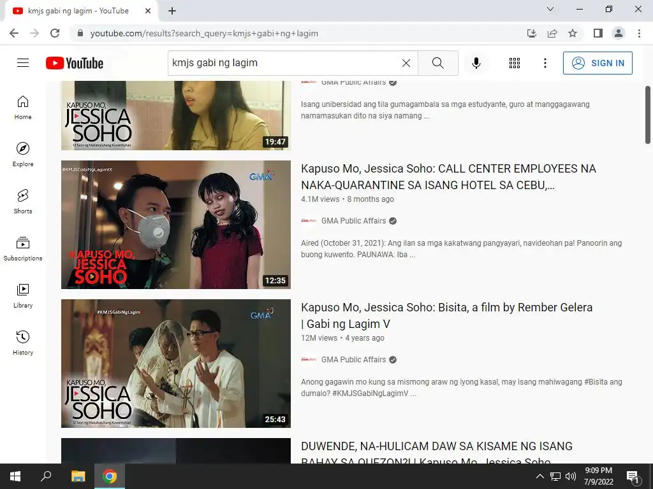This screenshot has width=653, height=489.
Task: Open the tab search dropdown chevron
Action: point(550,9)
